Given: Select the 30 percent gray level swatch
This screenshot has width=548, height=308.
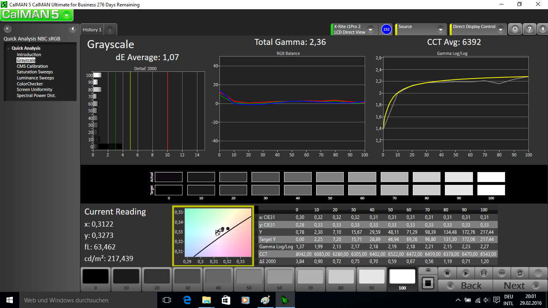Looking at the screenshot, I should point(188,279).
